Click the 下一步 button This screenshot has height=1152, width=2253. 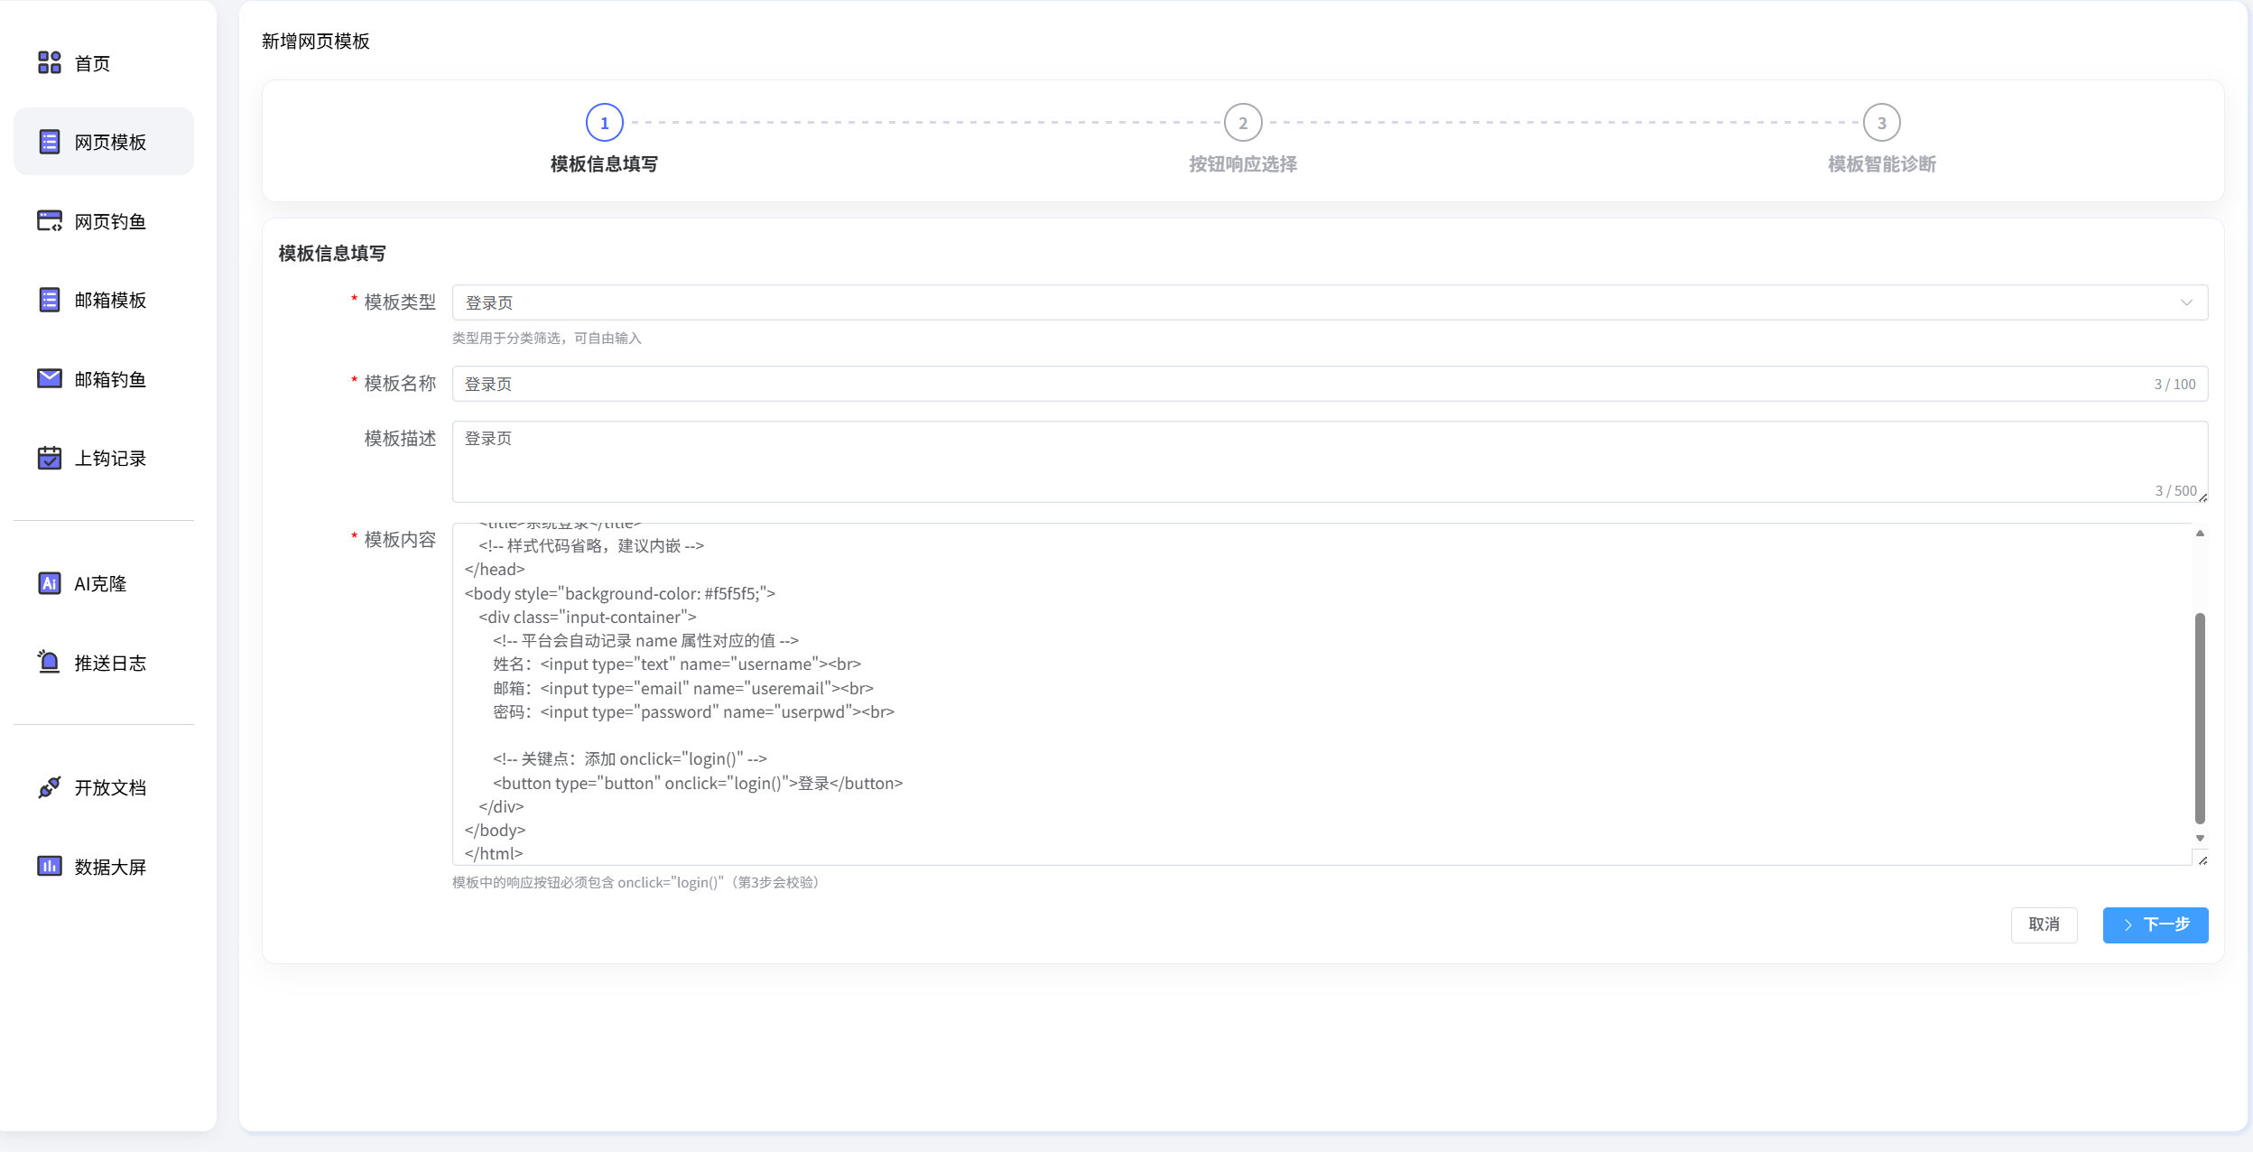2155,924
